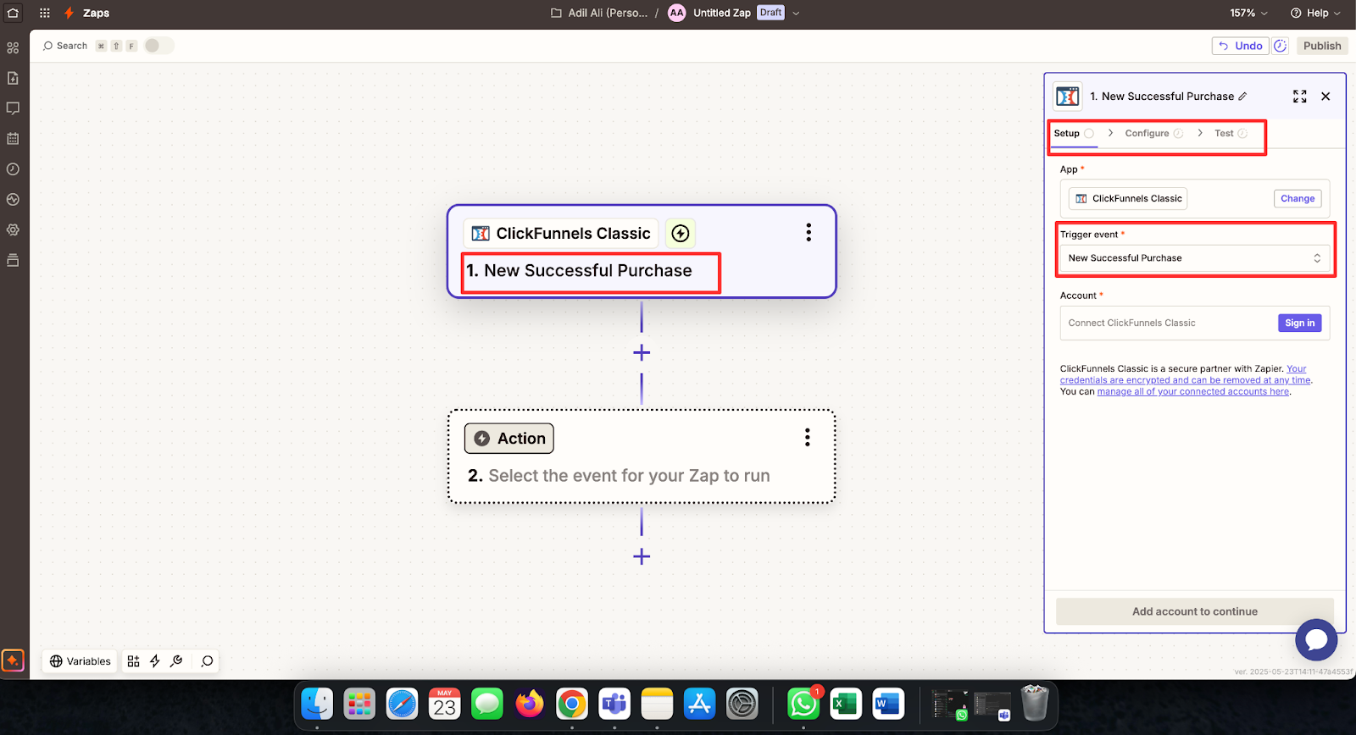The height and width of the screenshot is (735, 1356).
Task: Open the AI sparkle copilot button
Action: (x=13, y=660)
